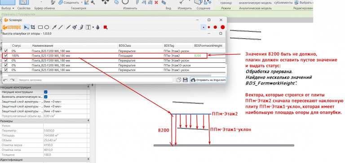Select the second line thickness dot
345x163 pixels.
209,27
